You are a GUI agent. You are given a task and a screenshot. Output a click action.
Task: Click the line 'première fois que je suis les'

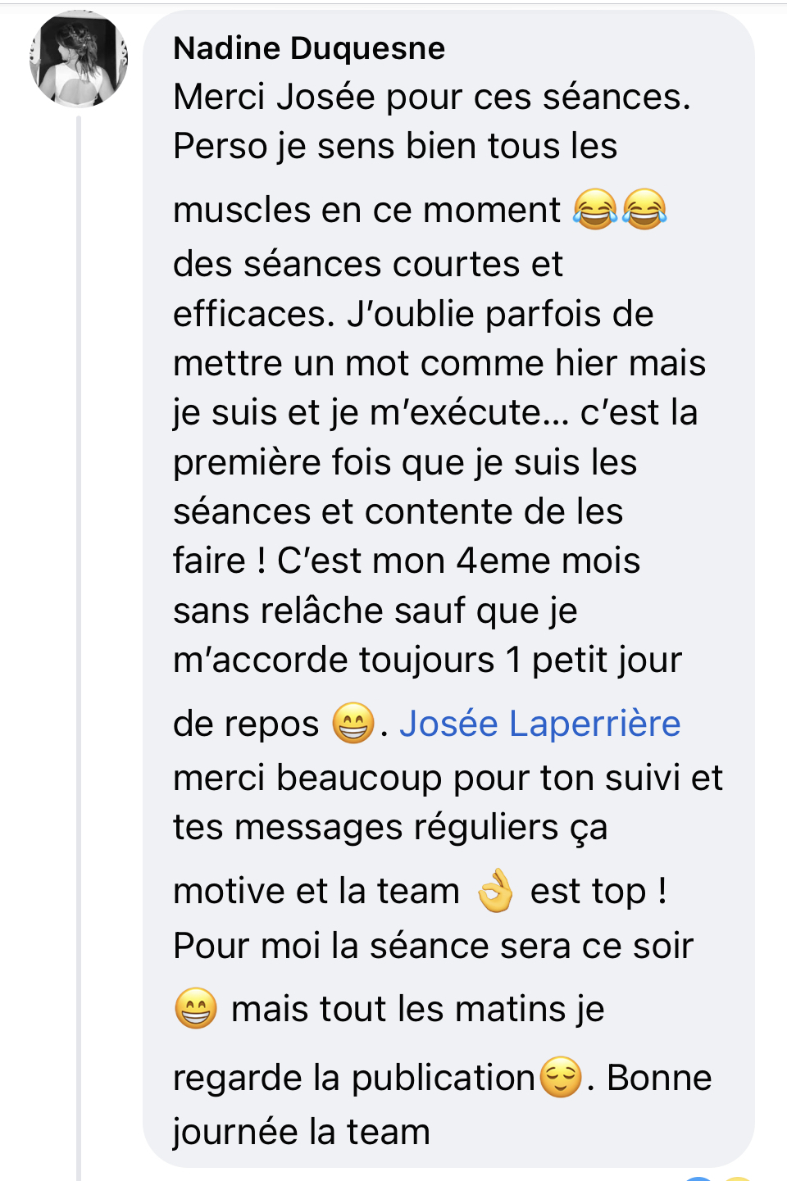pos(405,462)
